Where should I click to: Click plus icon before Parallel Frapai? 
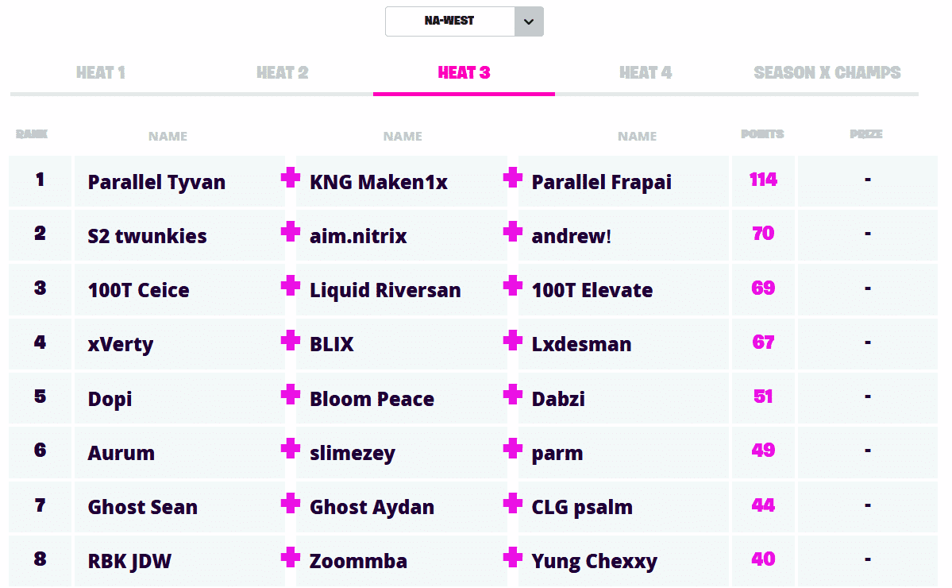coord(513,177)
